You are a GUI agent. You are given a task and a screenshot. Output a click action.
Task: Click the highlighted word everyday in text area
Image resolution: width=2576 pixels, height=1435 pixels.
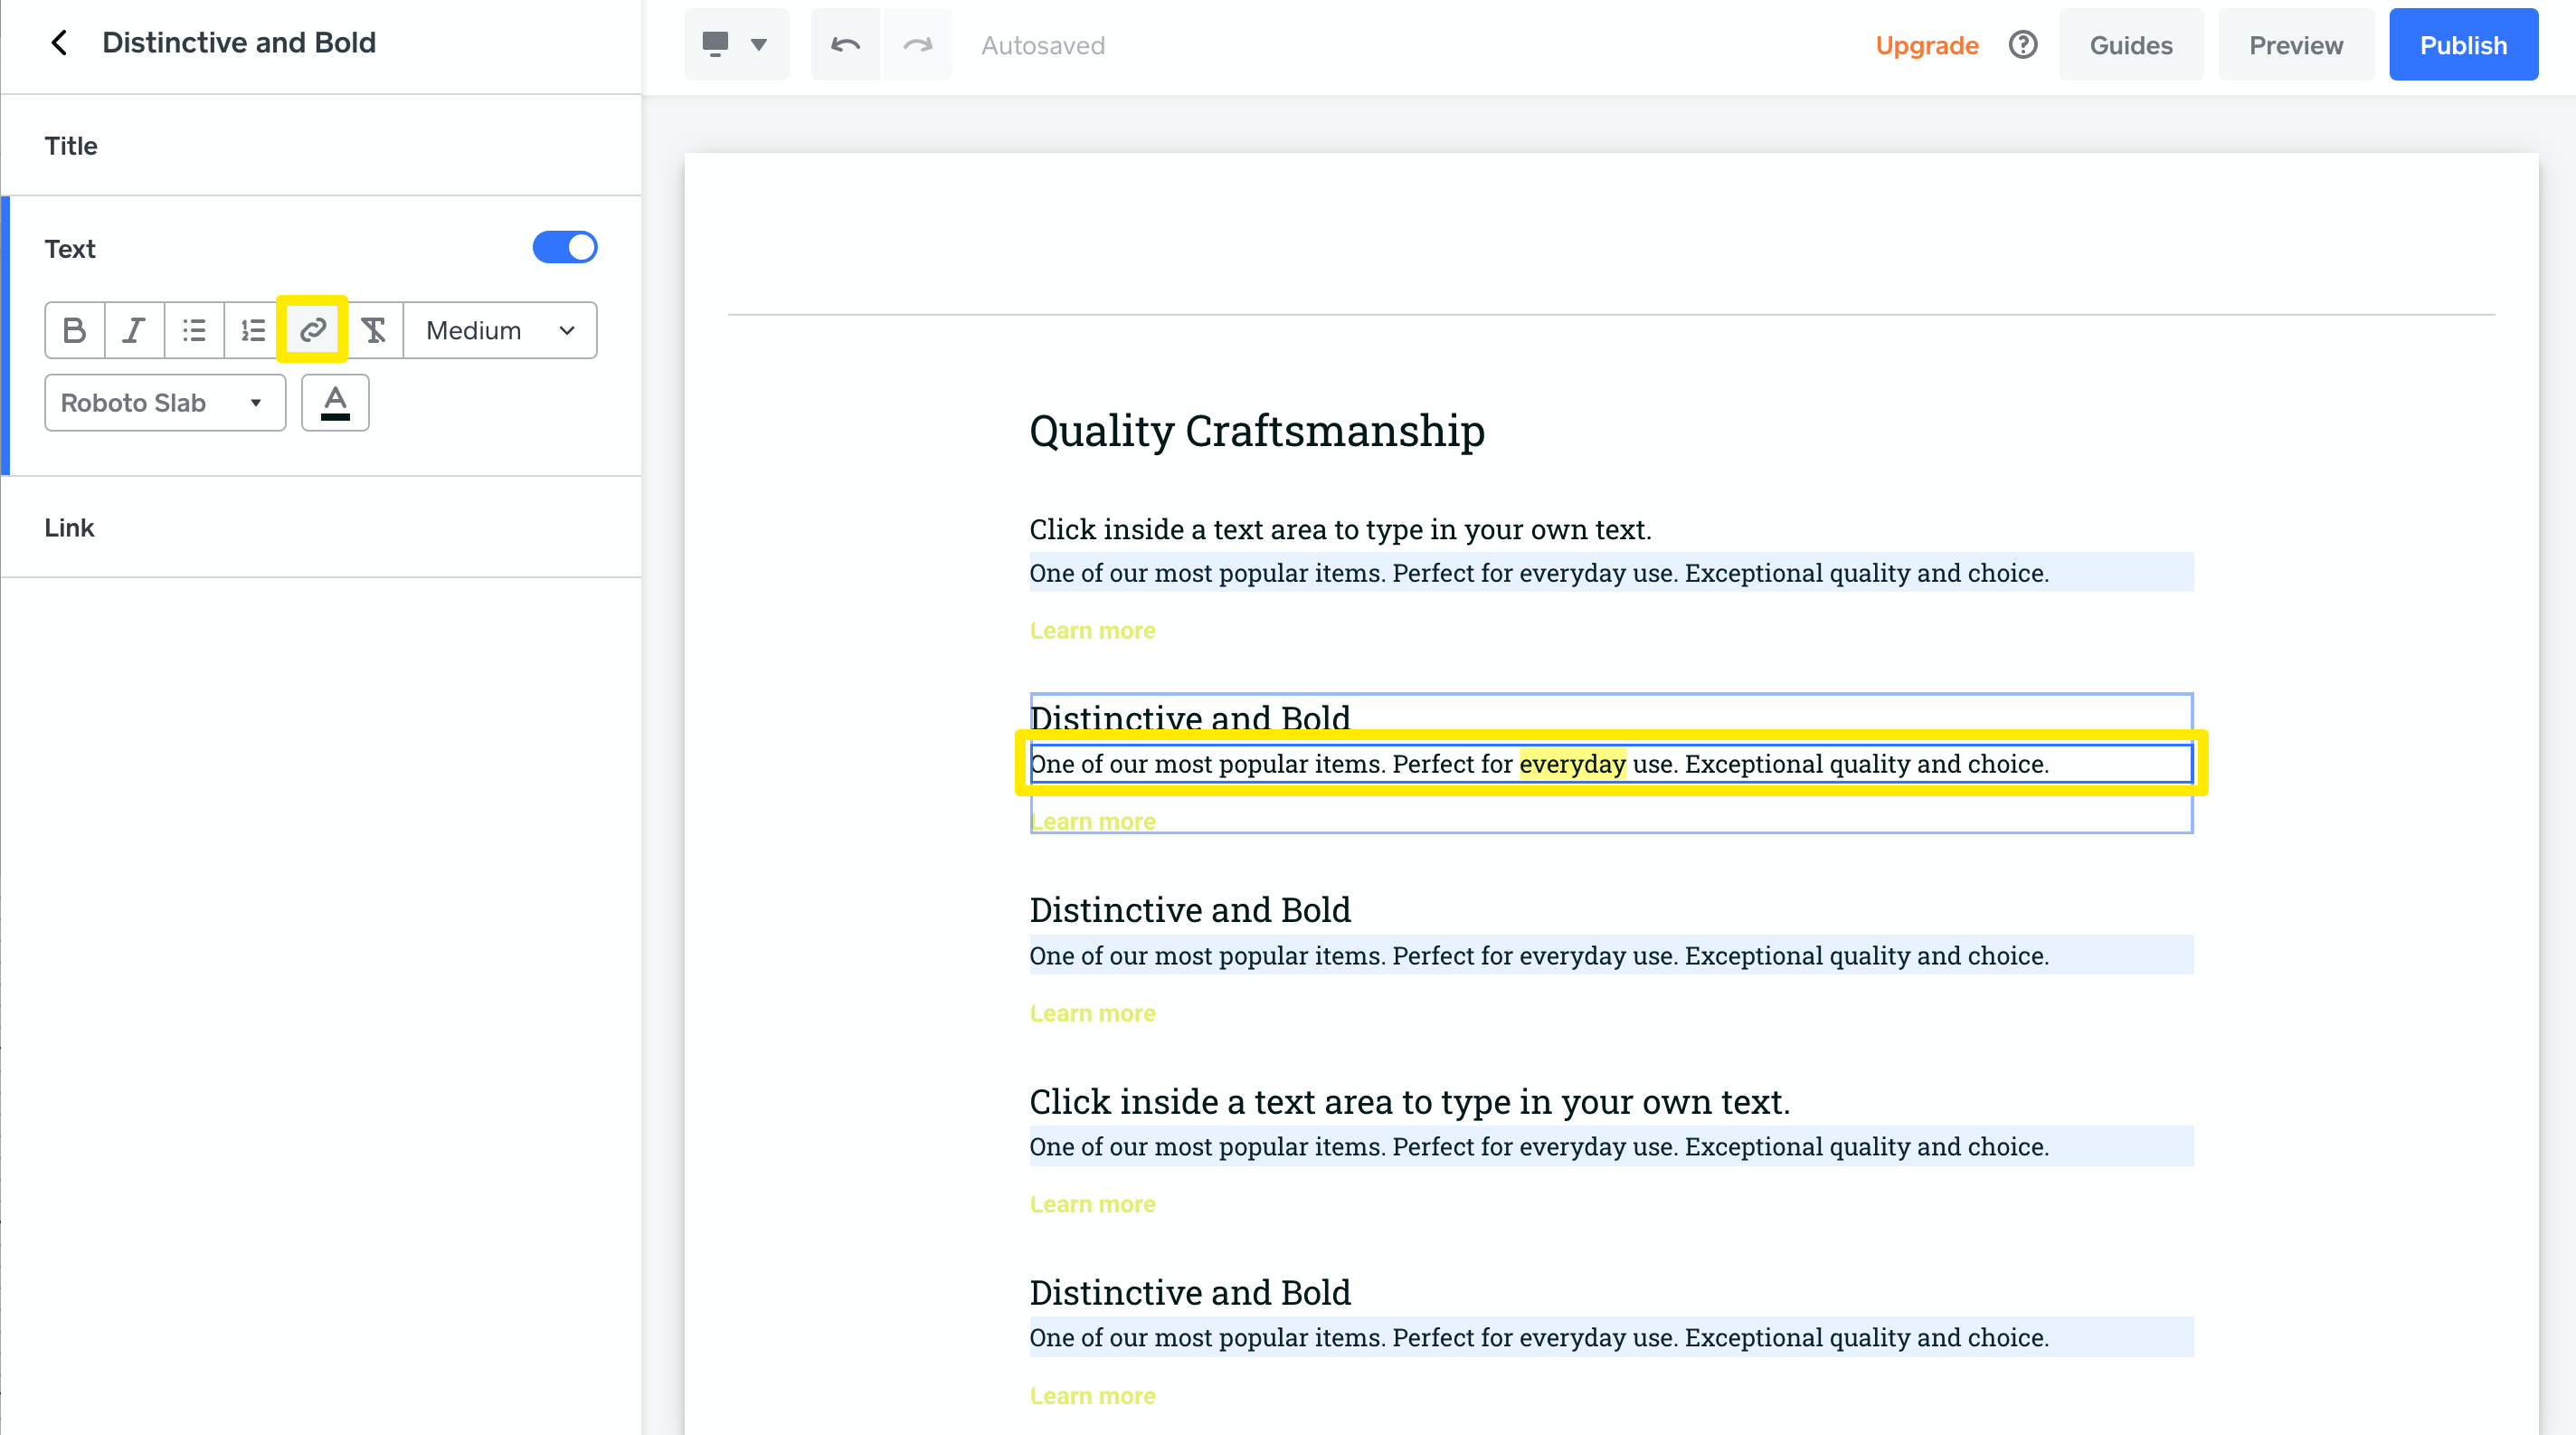click(x=1572, y=764)
